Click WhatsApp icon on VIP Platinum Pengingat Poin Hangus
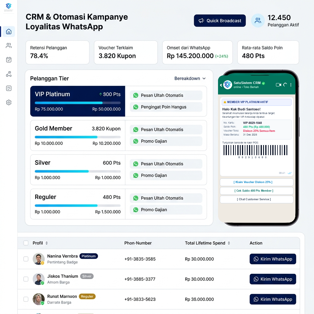This screenshot has width=314, height=314. [136, 107]
